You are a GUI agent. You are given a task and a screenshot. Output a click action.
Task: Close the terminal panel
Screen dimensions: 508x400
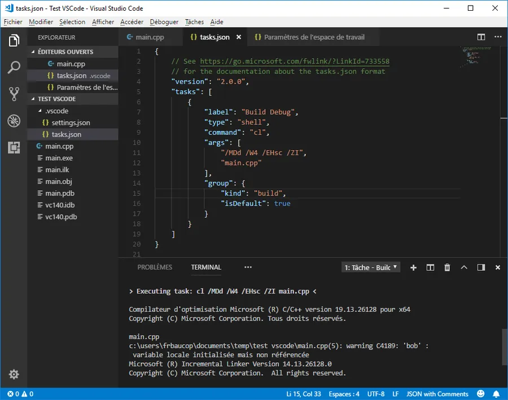498,267
